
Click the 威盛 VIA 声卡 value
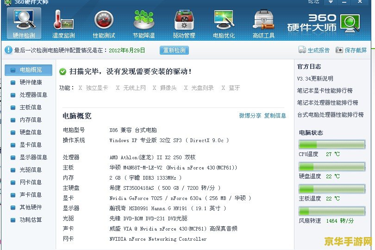[174, 229]
